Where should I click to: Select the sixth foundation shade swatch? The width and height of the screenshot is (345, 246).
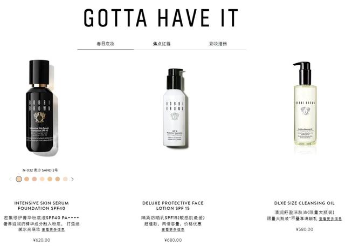[58, 179]
